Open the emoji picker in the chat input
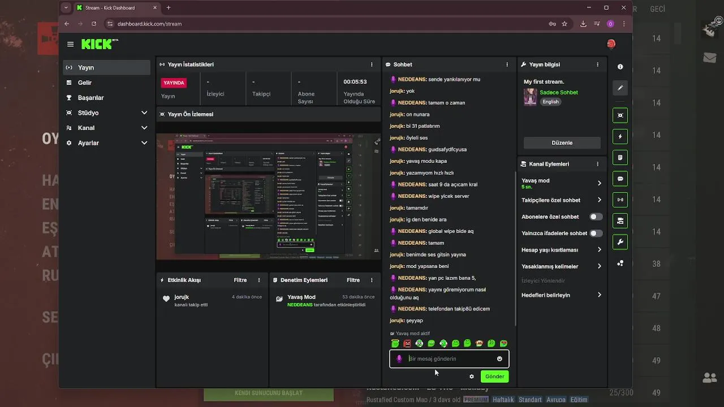This screenshot has width=724, height=407. 499,358
